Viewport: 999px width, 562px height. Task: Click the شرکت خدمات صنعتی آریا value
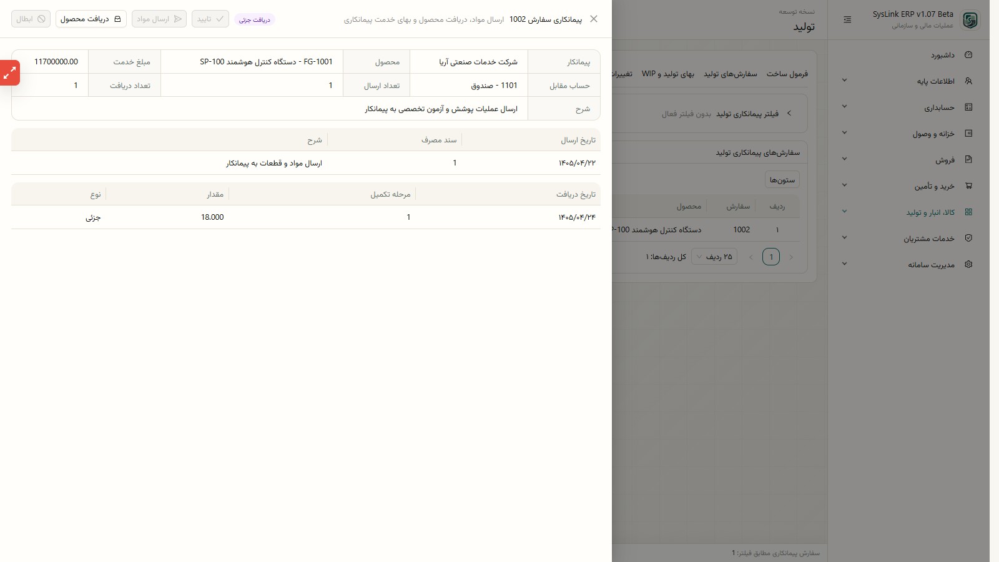click(x=478, y=62)
